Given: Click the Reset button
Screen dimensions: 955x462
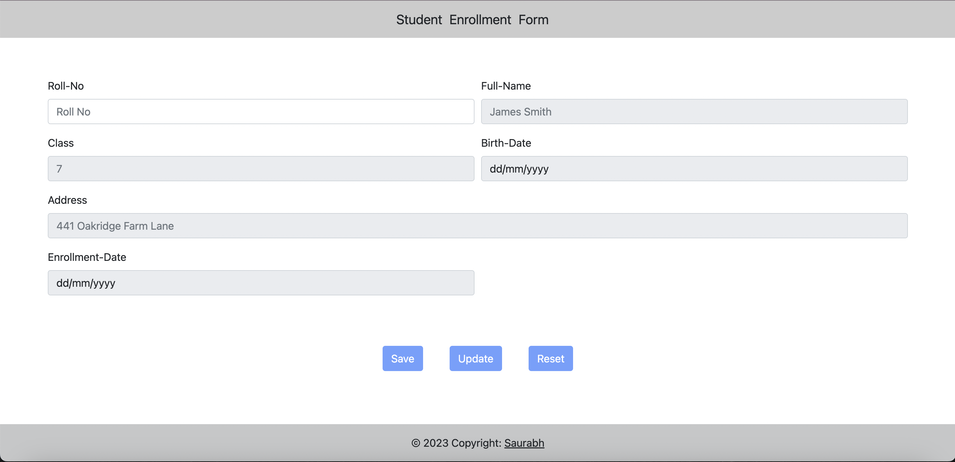Looking at the screenshot, I should [x=551, y=358].
